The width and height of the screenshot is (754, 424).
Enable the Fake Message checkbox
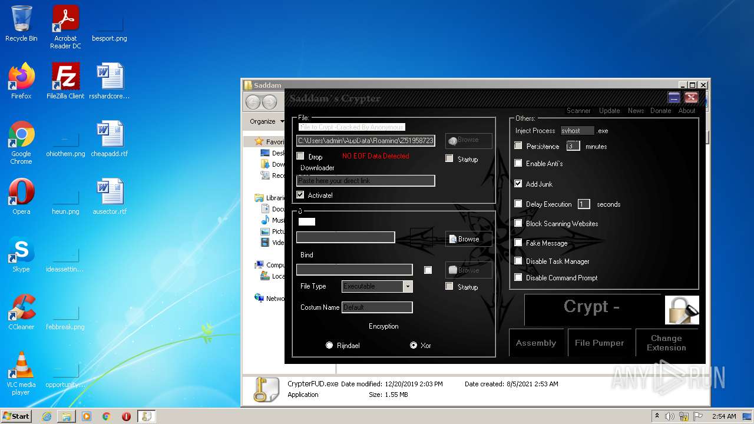(518, 243)
